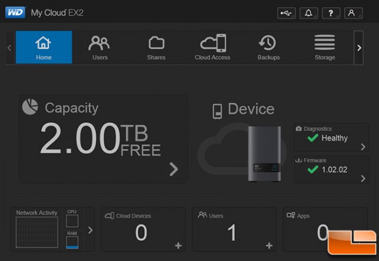
Task: Click the Users icon in bottom panel
Action: [203, 215]
